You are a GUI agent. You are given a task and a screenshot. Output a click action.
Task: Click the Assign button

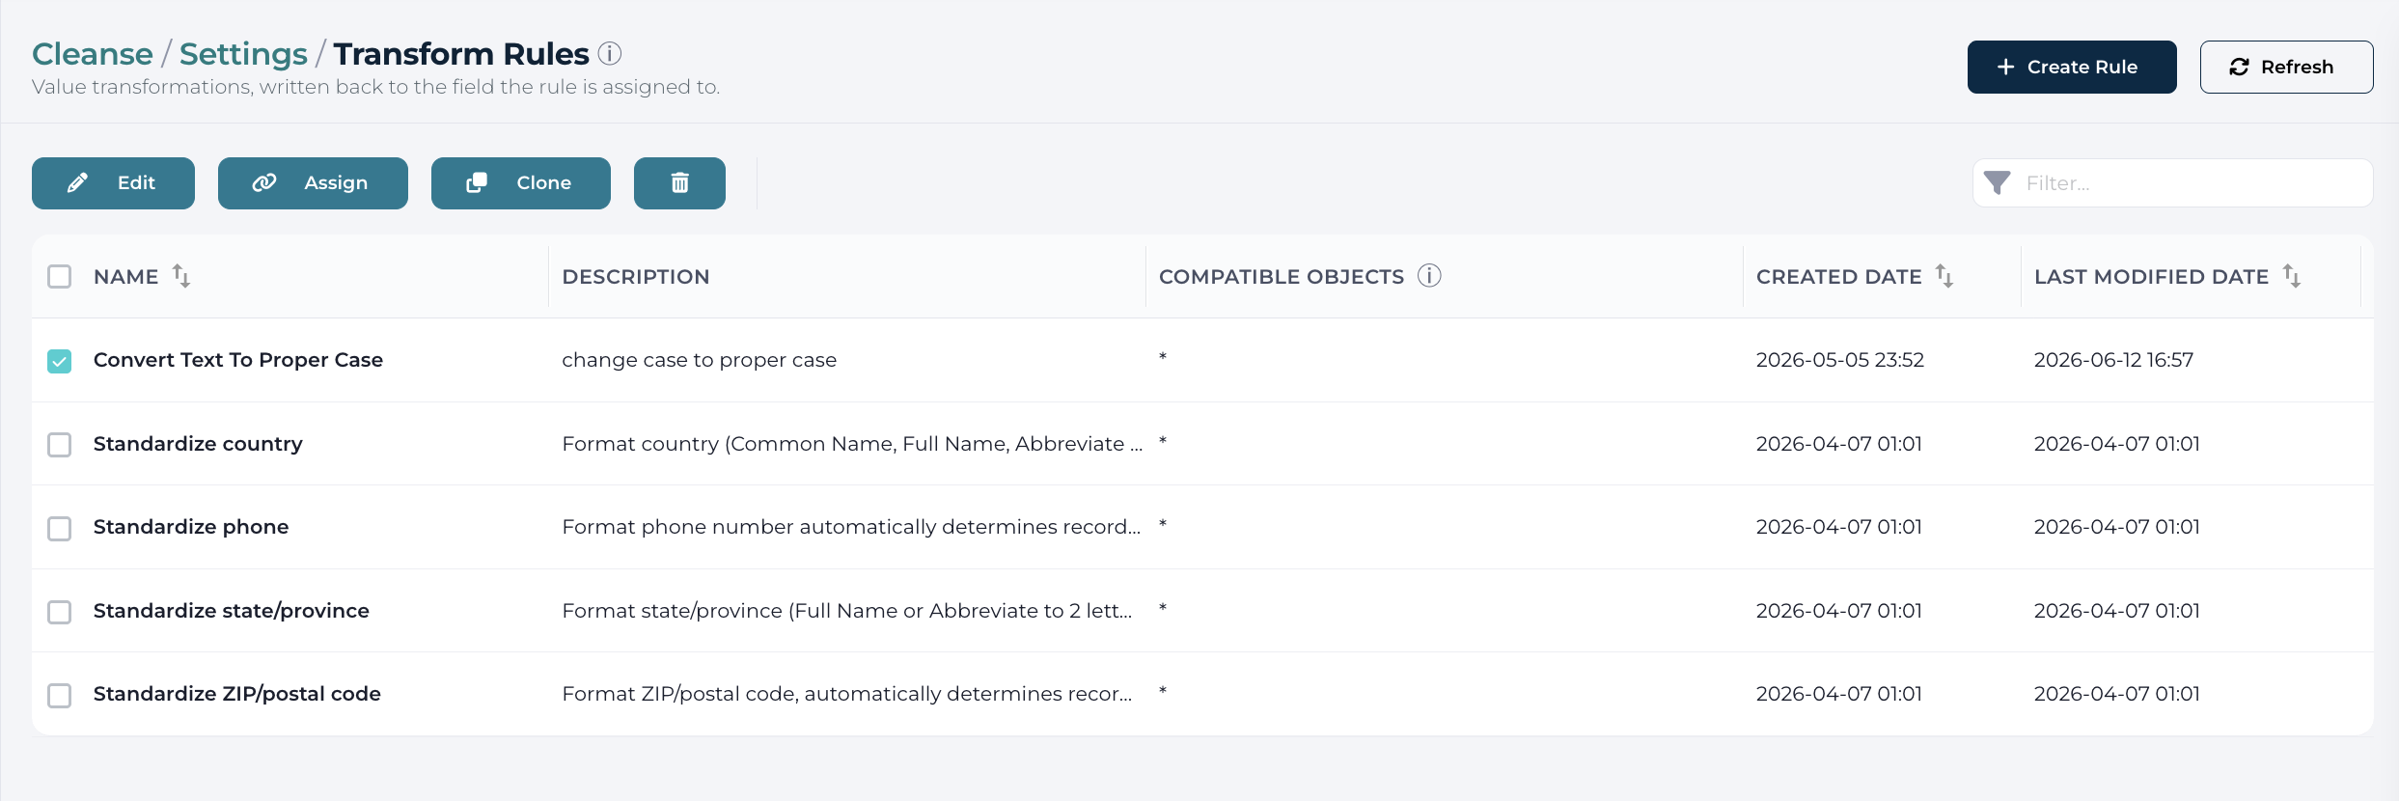tap(313, 183)
